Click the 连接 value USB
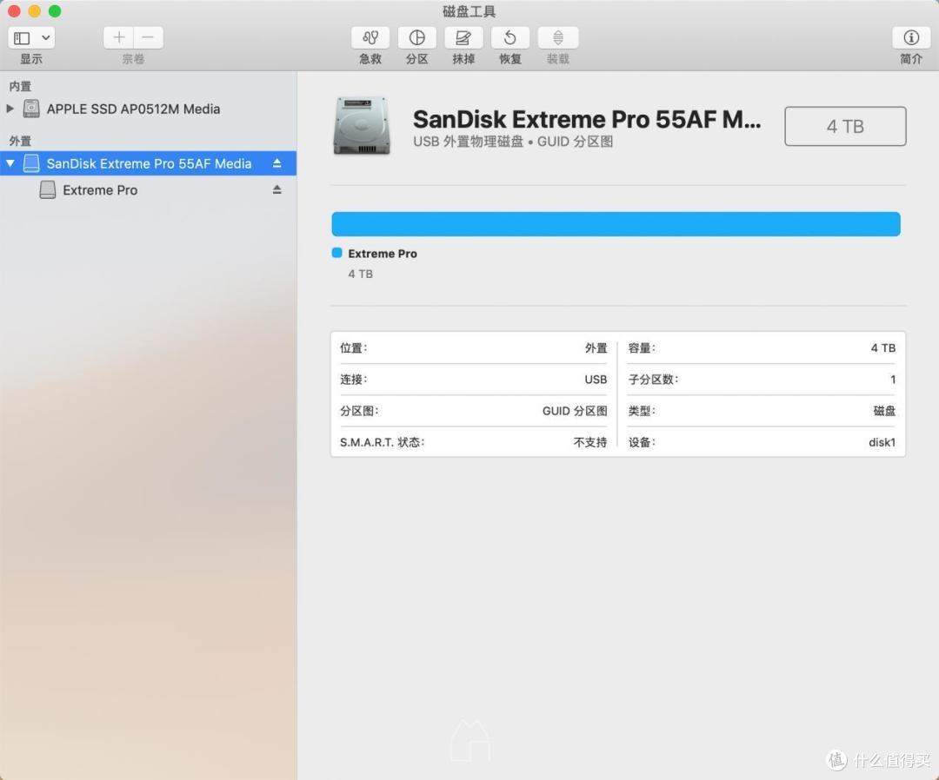This screenshot has width=939, height=780. 596,380
